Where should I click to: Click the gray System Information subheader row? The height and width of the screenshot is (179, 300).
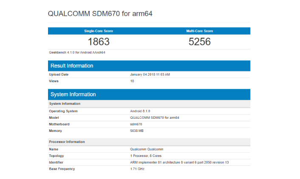pyautogui.click(x=149, y=104)
